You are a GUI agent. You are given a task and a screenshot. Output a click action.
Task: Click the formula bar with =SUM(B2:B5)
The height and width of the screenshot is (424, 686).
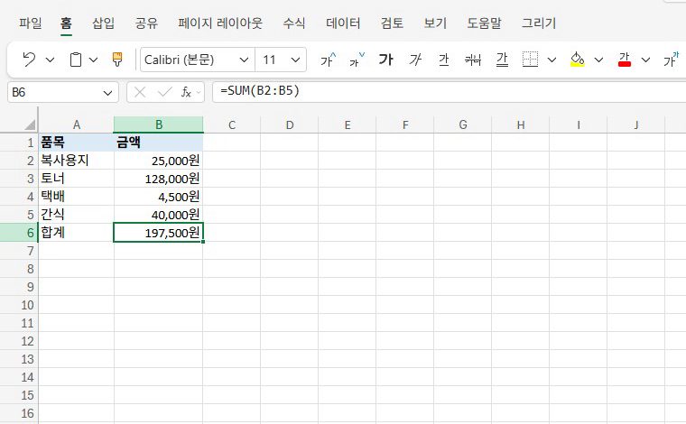449,92
